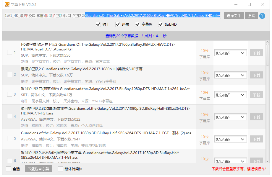Viewport: 272px width, 177px height.
Task: Select the 银河护卫队II(简英双语) beAst subtitle title
Action: [x=105, y=88]
